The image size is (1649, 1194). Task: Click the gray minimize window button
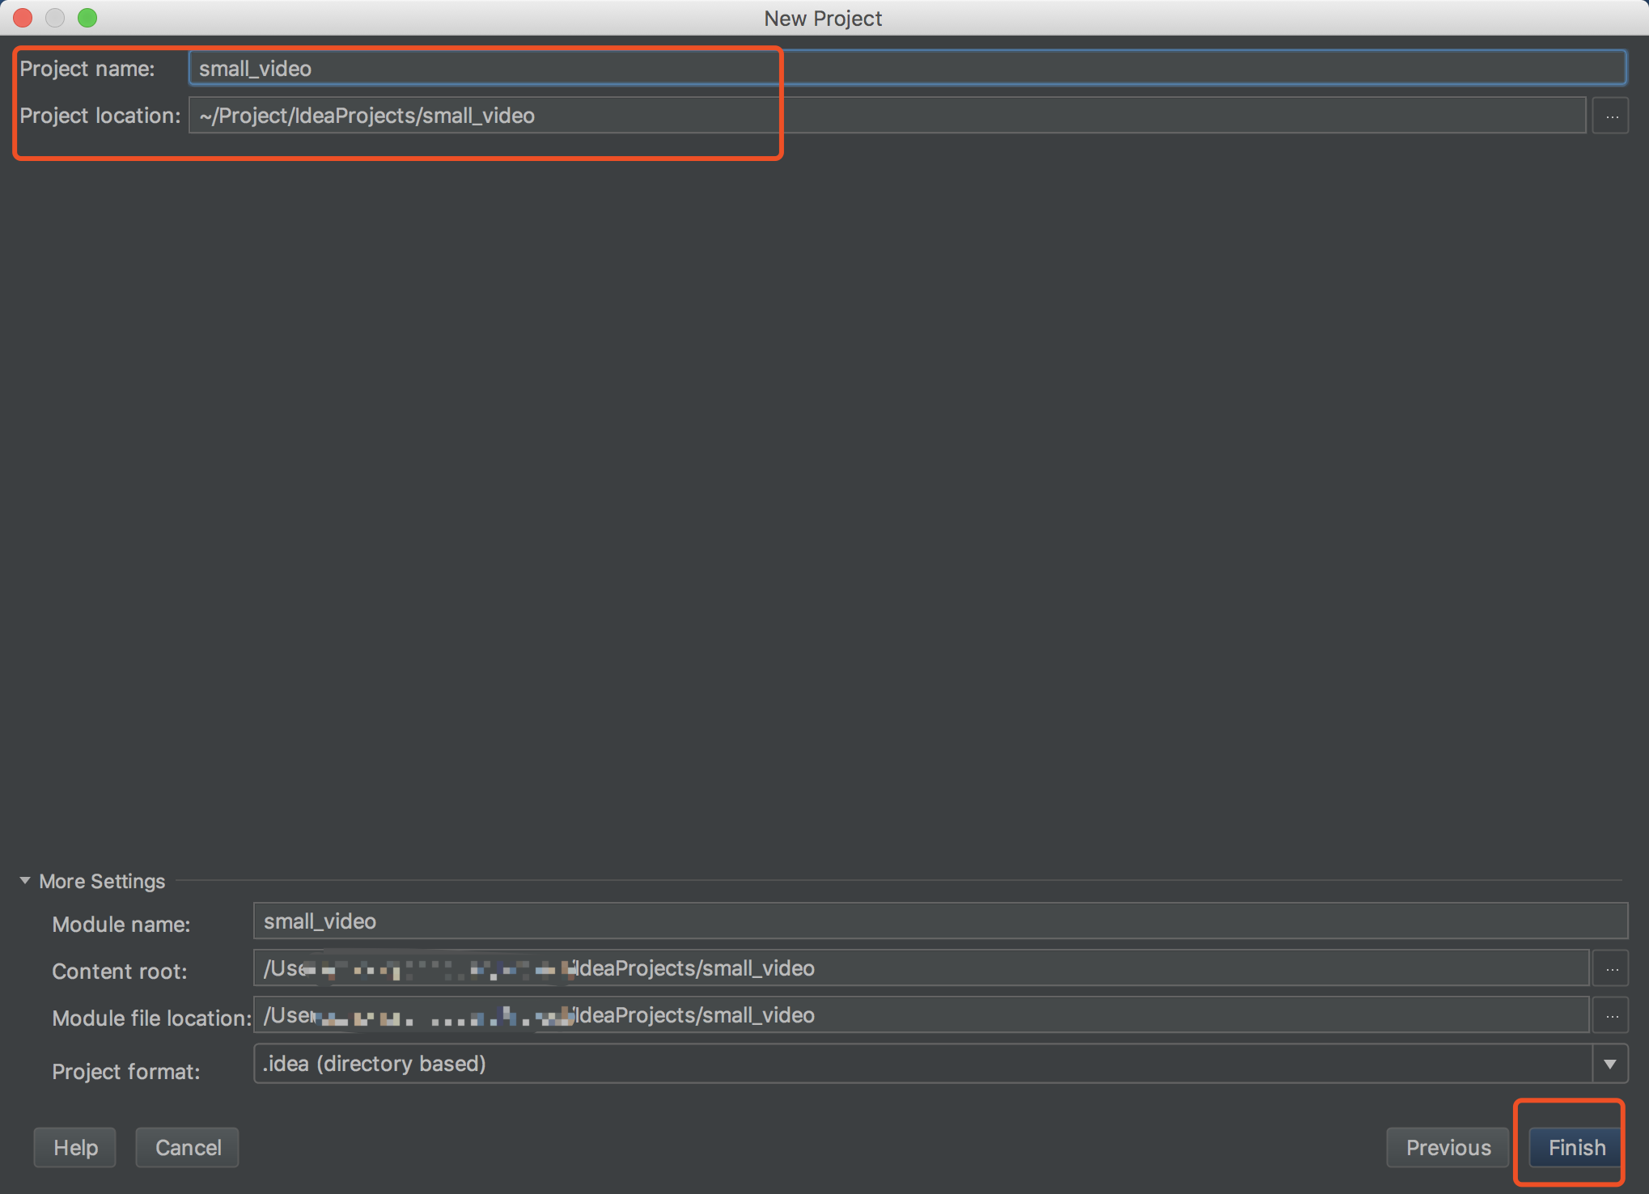(55, 18)
